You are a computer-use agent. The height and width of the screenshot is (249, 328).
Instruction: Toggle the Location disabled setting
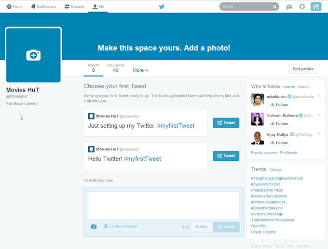(120, 226)
